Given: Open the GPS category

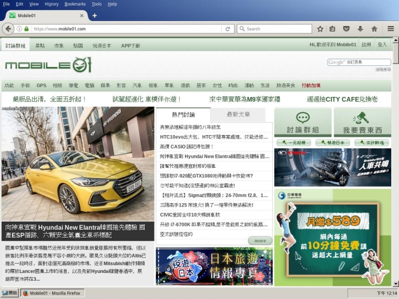Looking at the screenshot, I should 41,85.
